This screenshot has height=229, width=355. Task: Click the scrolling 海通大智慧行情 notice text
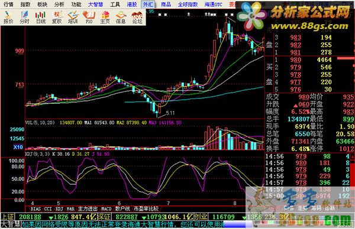(x=122, y=224)
